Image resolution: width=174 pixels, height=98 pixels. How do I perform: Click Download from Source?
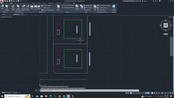coord(104,5)
